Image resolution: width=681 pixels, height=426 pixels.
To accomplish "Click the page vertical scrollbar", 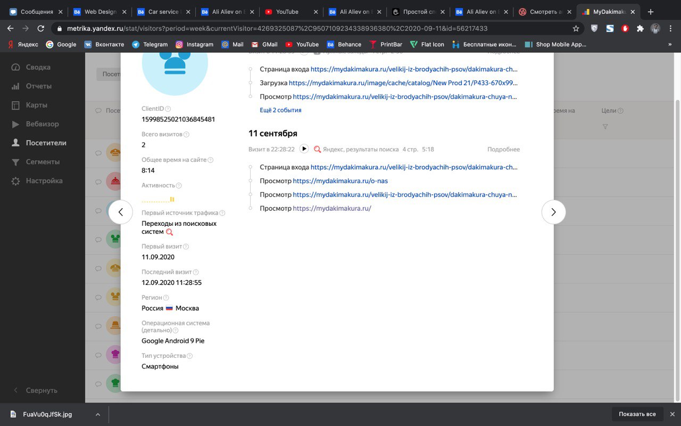I will point(677,250).
